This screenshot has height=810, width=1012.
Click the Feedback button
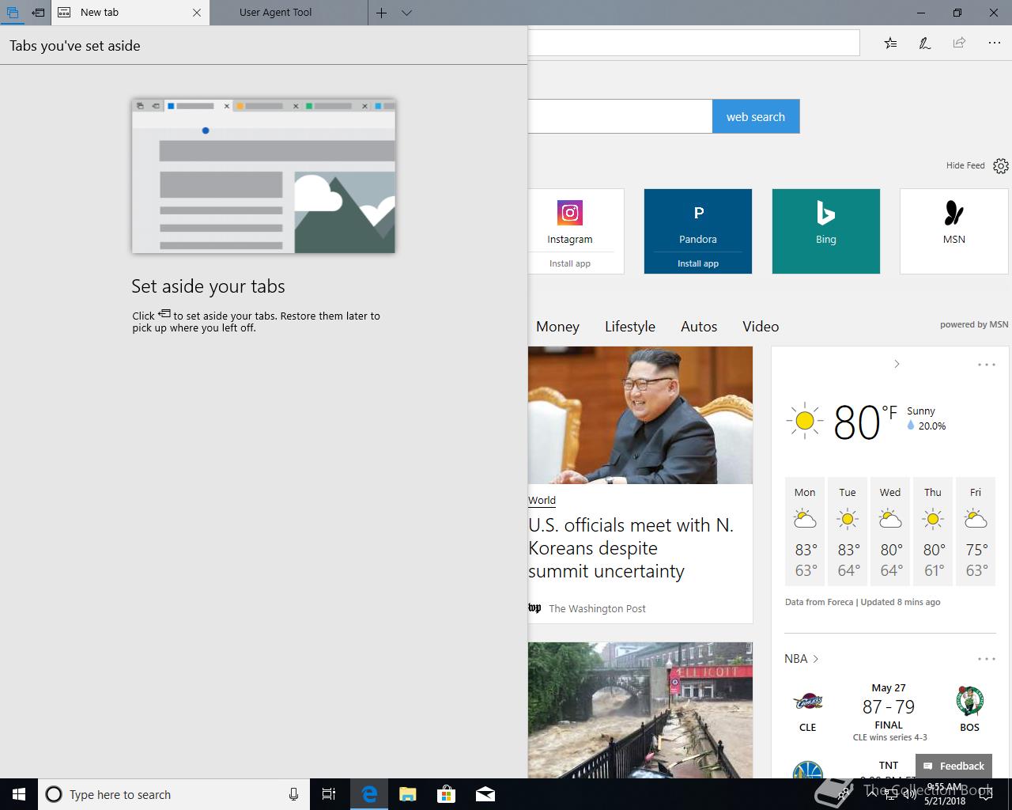click(x=954, y=766)
